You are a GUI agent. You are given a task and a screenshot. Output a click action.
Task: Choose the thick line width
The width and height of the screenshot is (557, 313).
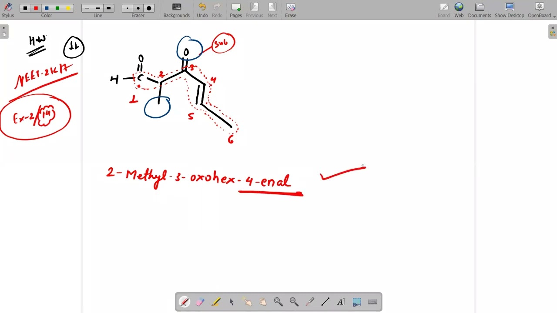tap(109, 8)
